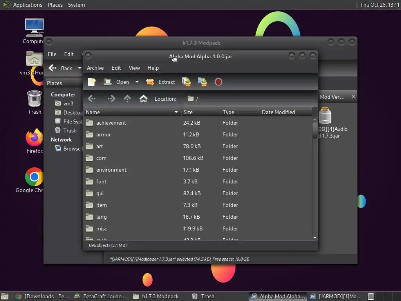Viewport: 401px width, 301px height.
Task: Expand the Open recent archives dropdown arrow
Action: tap(137, 82)
